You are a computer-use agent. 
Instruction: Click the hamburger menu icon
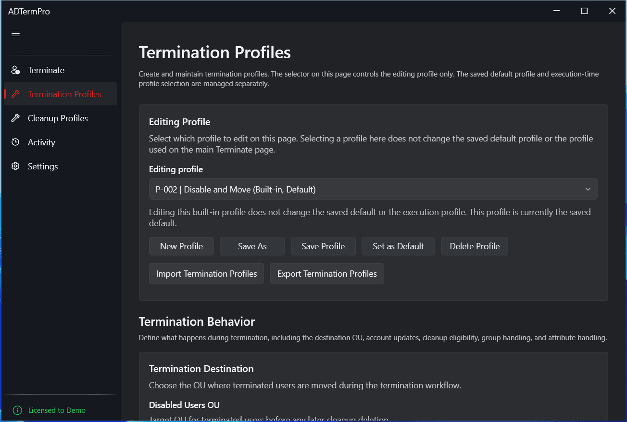15,33
